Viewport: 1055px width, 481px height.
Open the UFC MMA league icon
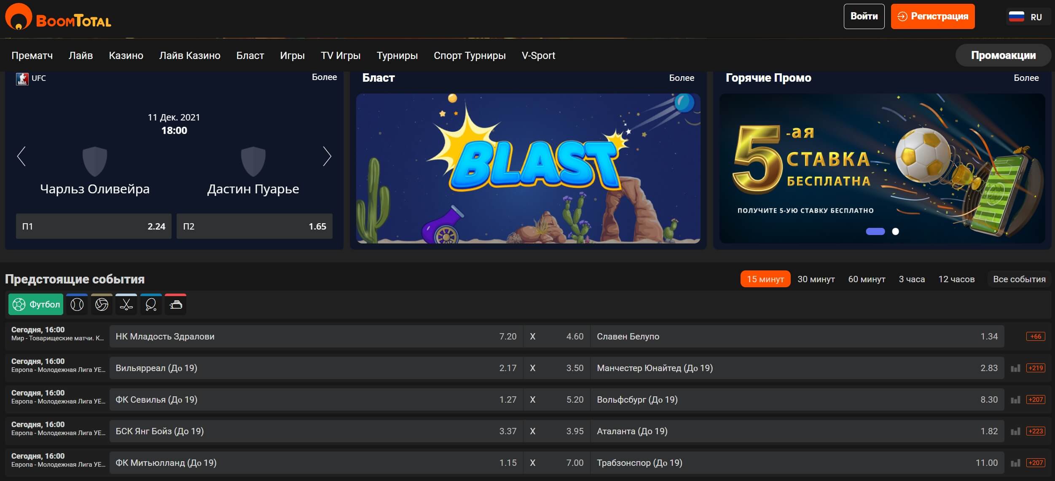pos(22,79)
